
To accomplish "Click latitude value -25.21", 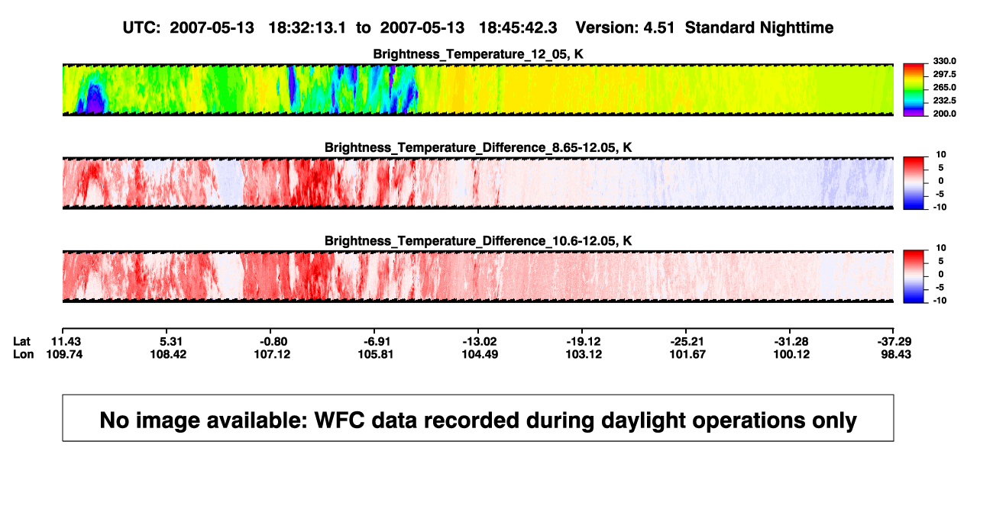I will point(688,341).
